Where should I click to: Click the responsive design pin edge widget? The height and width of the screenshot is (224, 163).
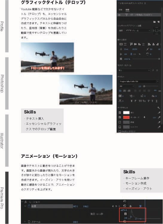tap(157, 31)
